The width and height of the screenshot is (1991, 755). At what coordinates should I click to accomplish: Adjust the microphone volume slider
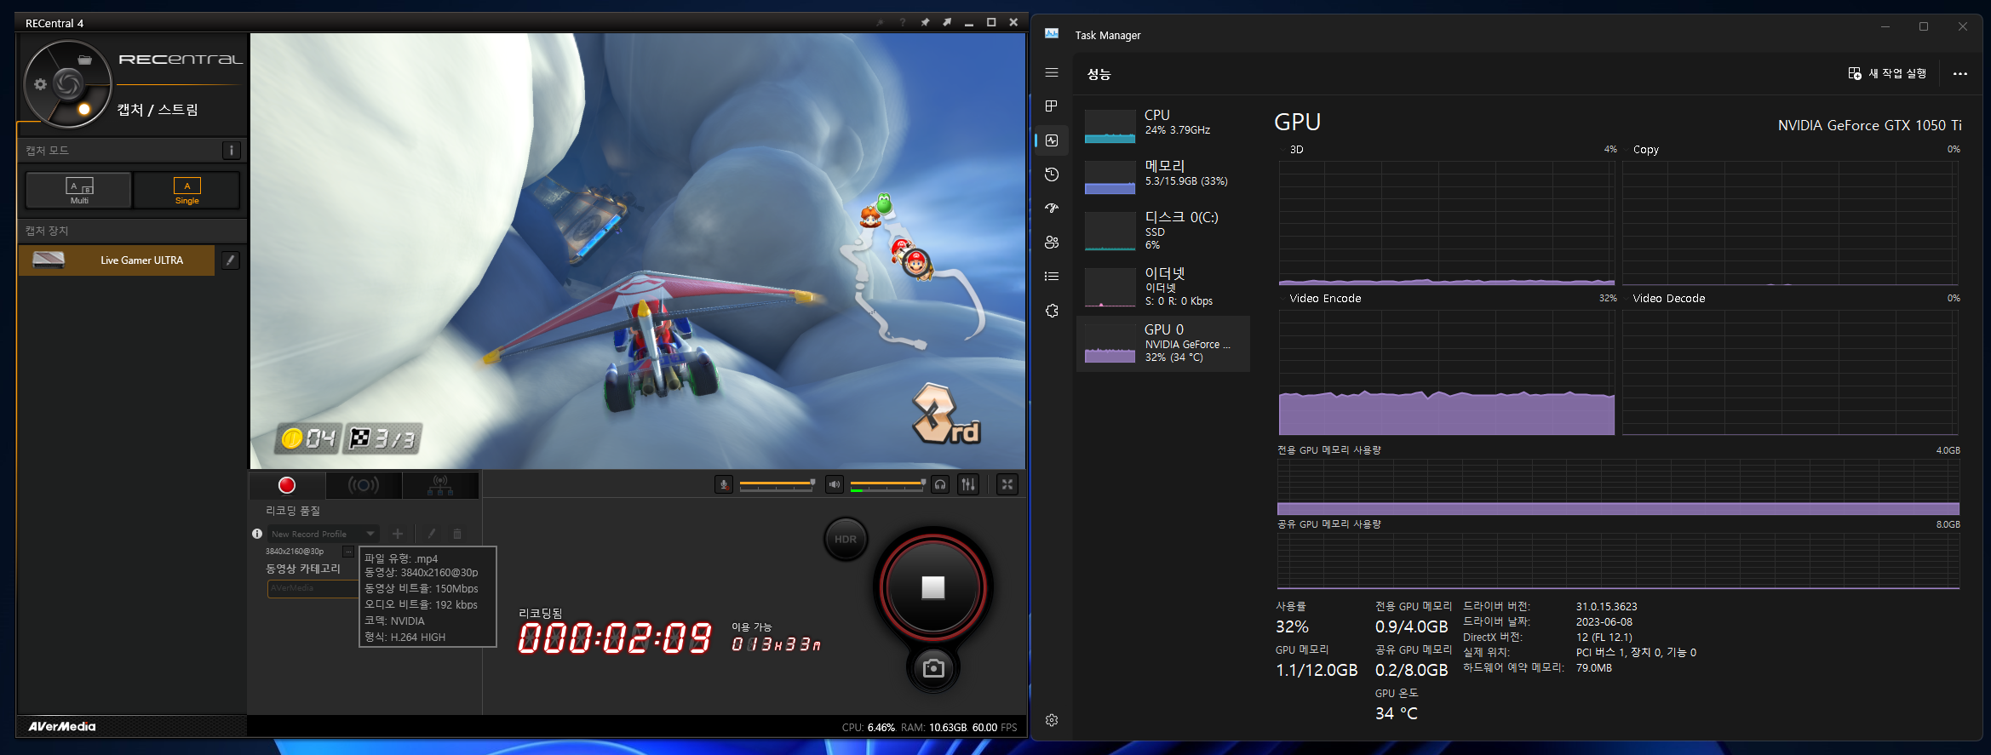(777, 485)
